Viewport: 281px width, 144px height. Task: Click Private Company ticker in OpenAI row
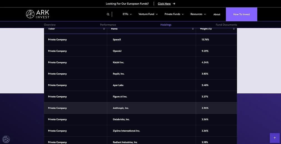57,51
